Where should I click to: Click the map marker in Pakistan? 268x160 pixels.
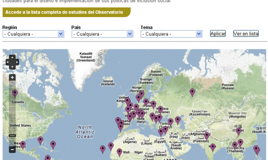pyautogui.click(x=207, y=135)
